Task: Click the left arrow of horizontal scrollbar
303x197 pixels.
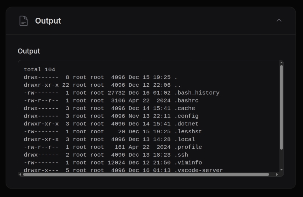Action: coord(20,175)
